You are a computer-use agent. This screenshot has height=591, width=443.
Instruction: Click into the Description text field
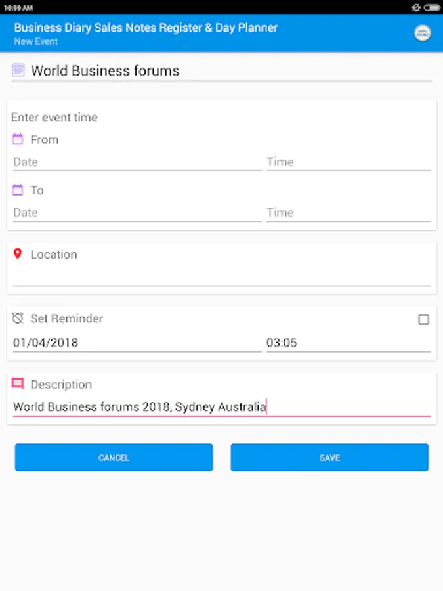tap(221, 407)
